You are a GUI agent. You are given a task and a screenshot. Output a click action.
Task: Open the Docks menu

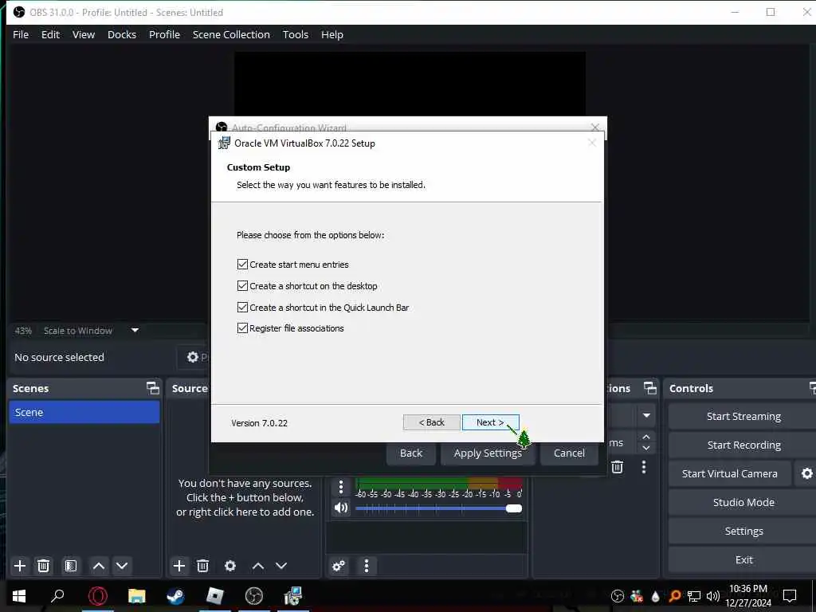[x=122, y=34]
